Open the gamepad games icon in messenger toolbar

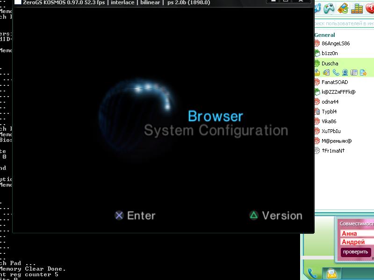click(x=329, y=8)
